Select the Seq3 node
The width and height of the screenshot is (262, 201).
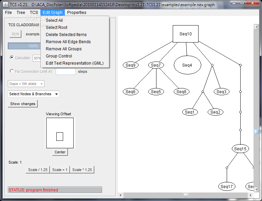(x=222, y=92)
